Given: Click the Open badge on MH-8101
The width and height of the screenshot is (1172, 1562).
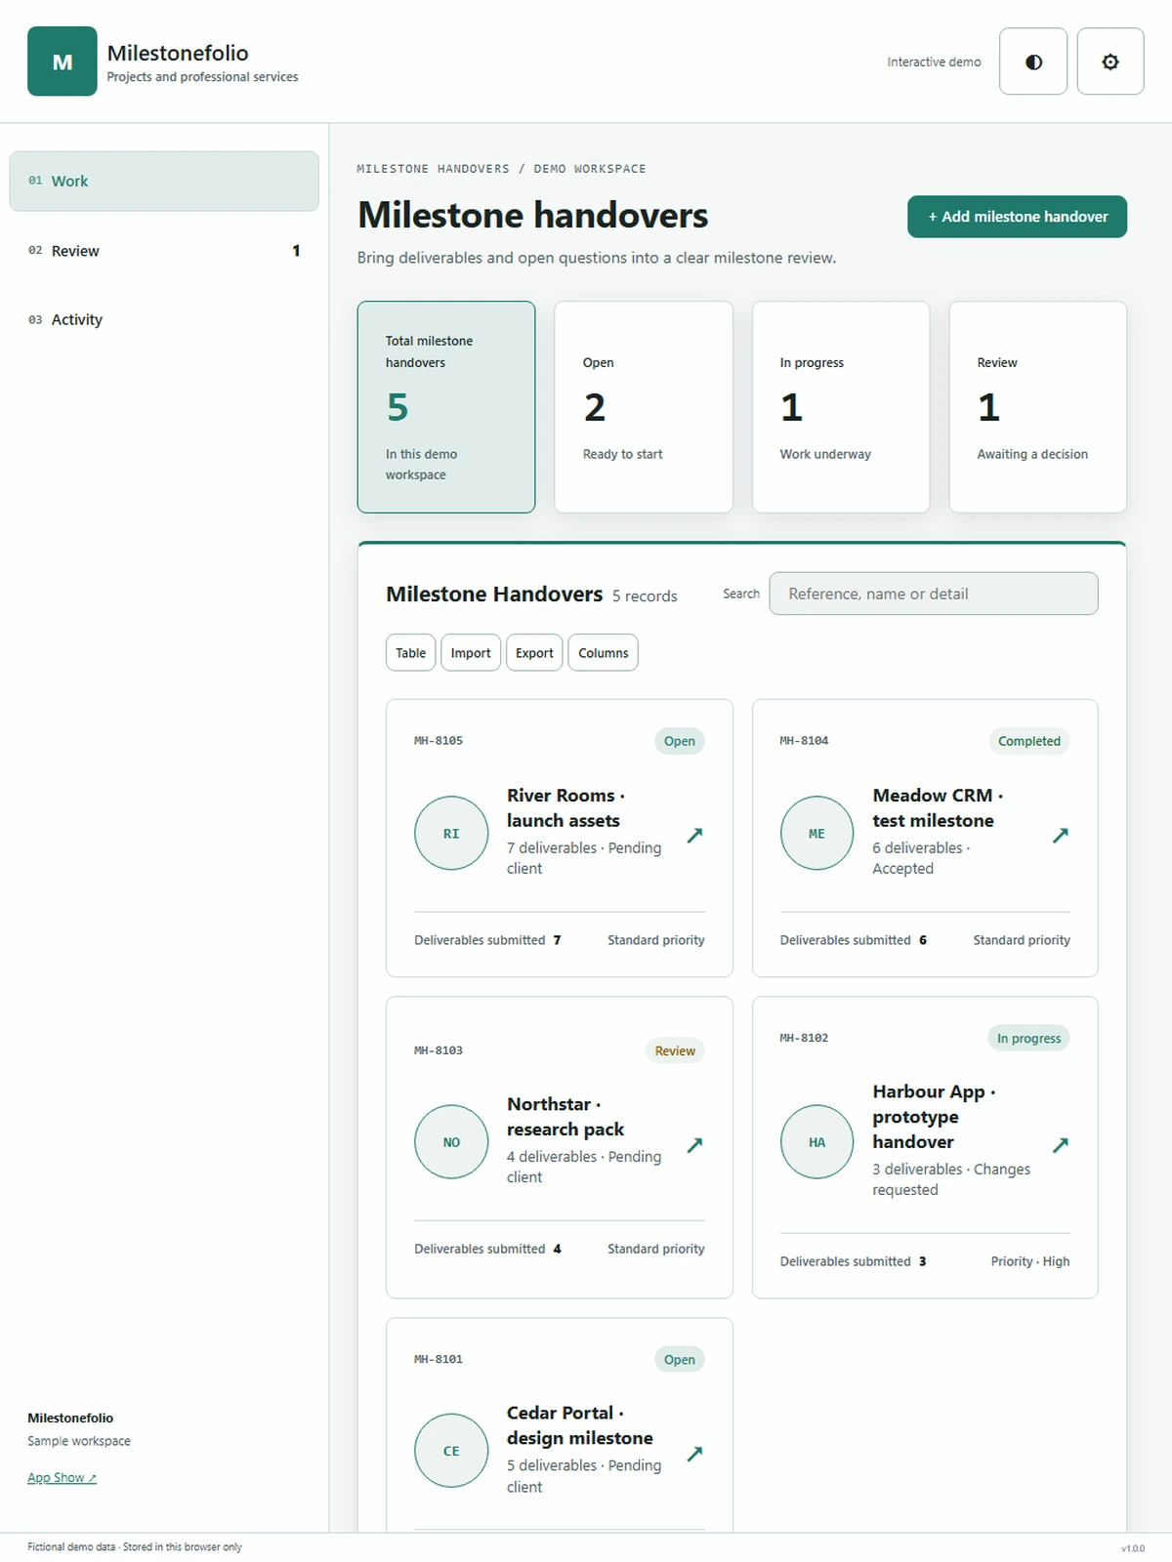Looking at the screenshot, I should (x=680, y=1360).
